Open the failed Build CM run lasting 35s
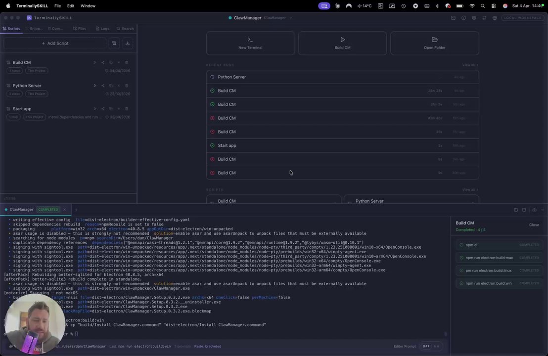 342,132
